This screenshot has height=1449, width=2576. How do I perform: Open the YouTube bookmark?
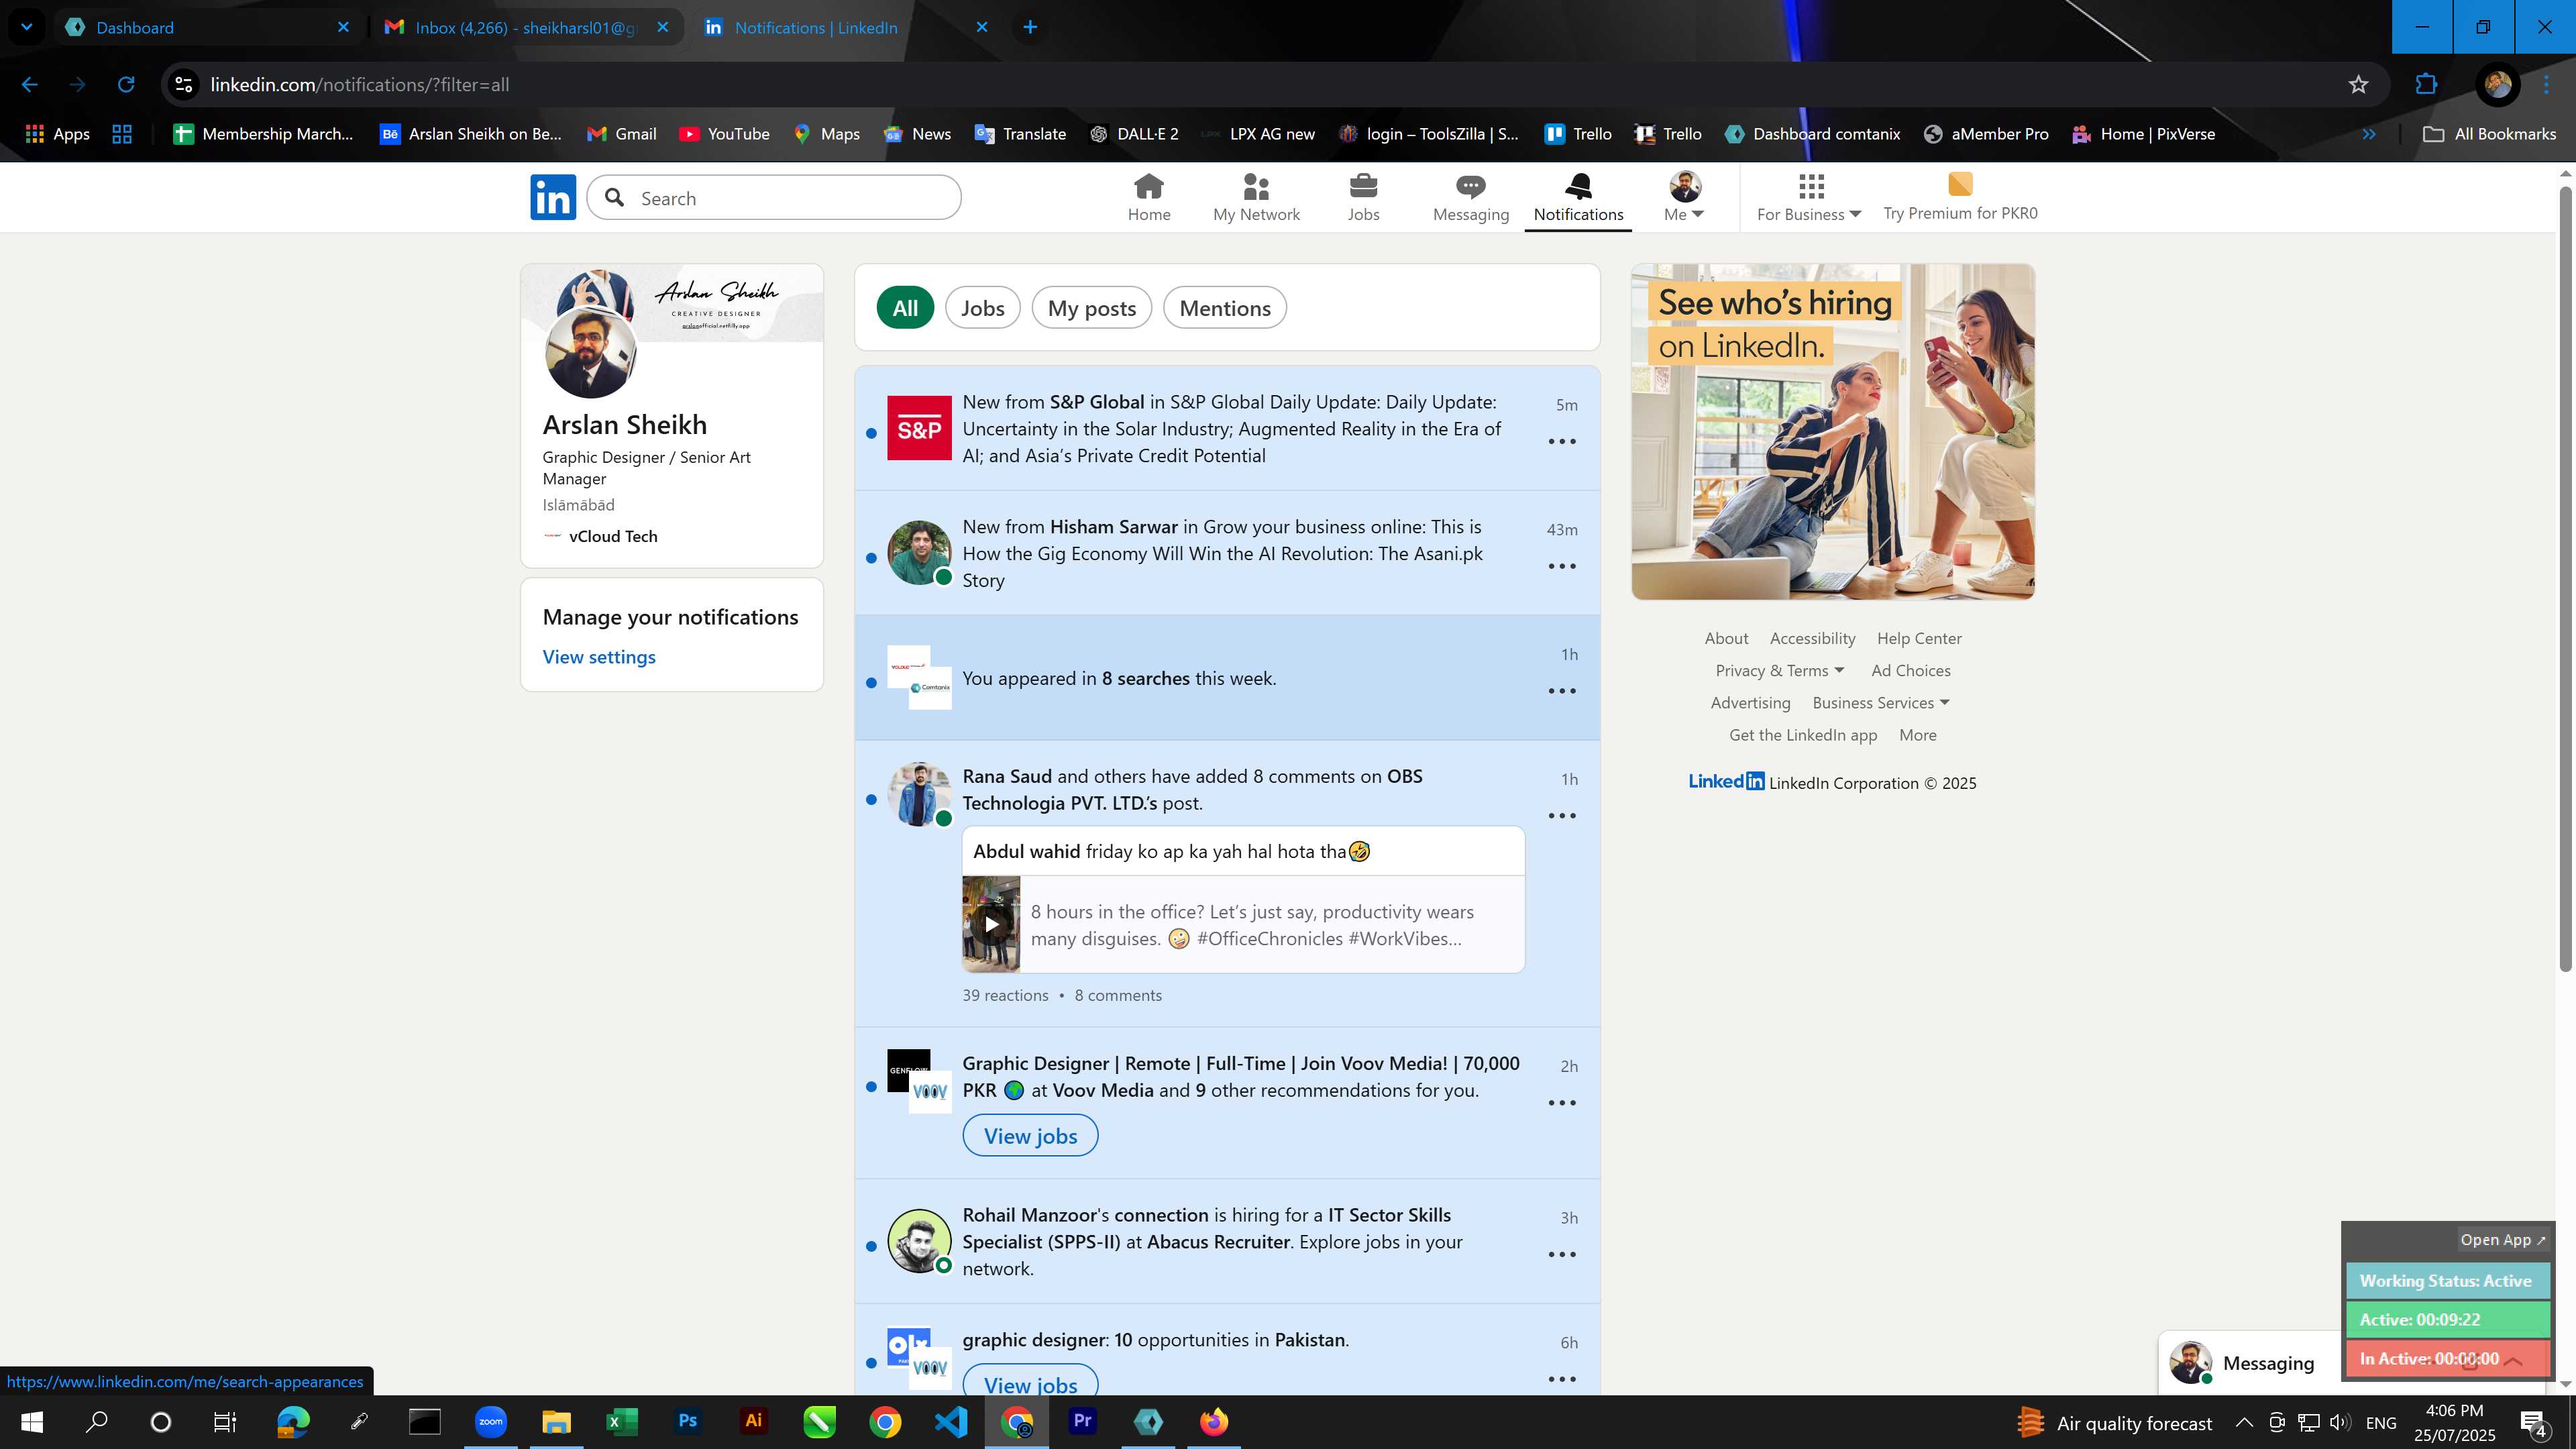724,134
